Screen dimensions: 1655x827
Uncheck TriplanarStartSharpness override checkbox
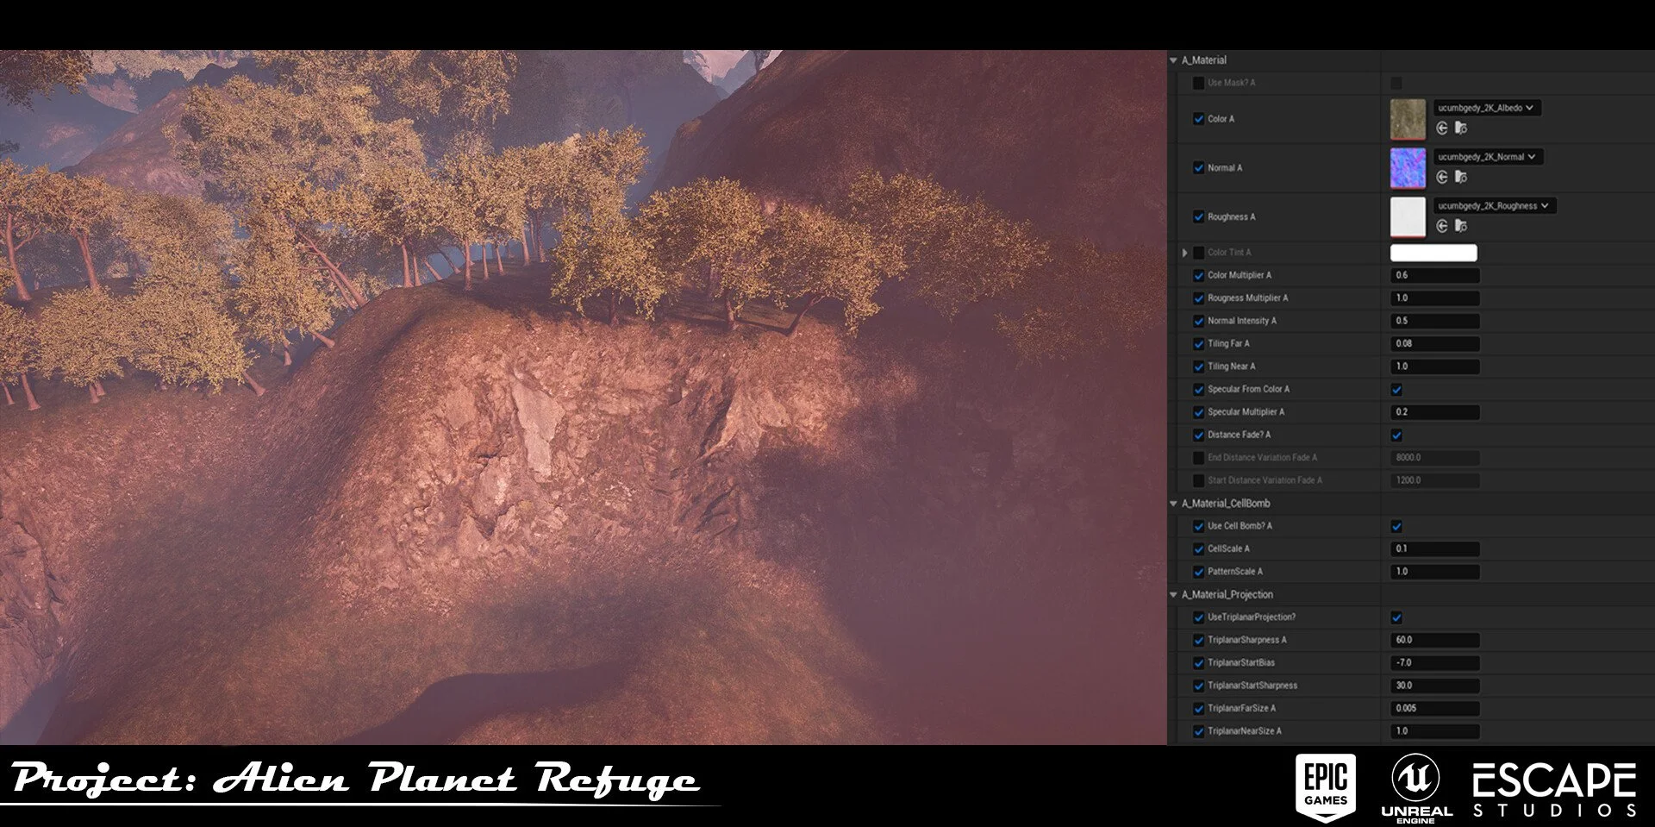tap(1198, 686)
